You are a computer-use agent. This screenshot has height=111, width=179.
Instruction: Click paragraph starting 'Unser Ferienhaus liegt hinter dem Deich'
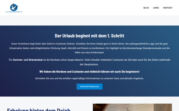point(89,48)
